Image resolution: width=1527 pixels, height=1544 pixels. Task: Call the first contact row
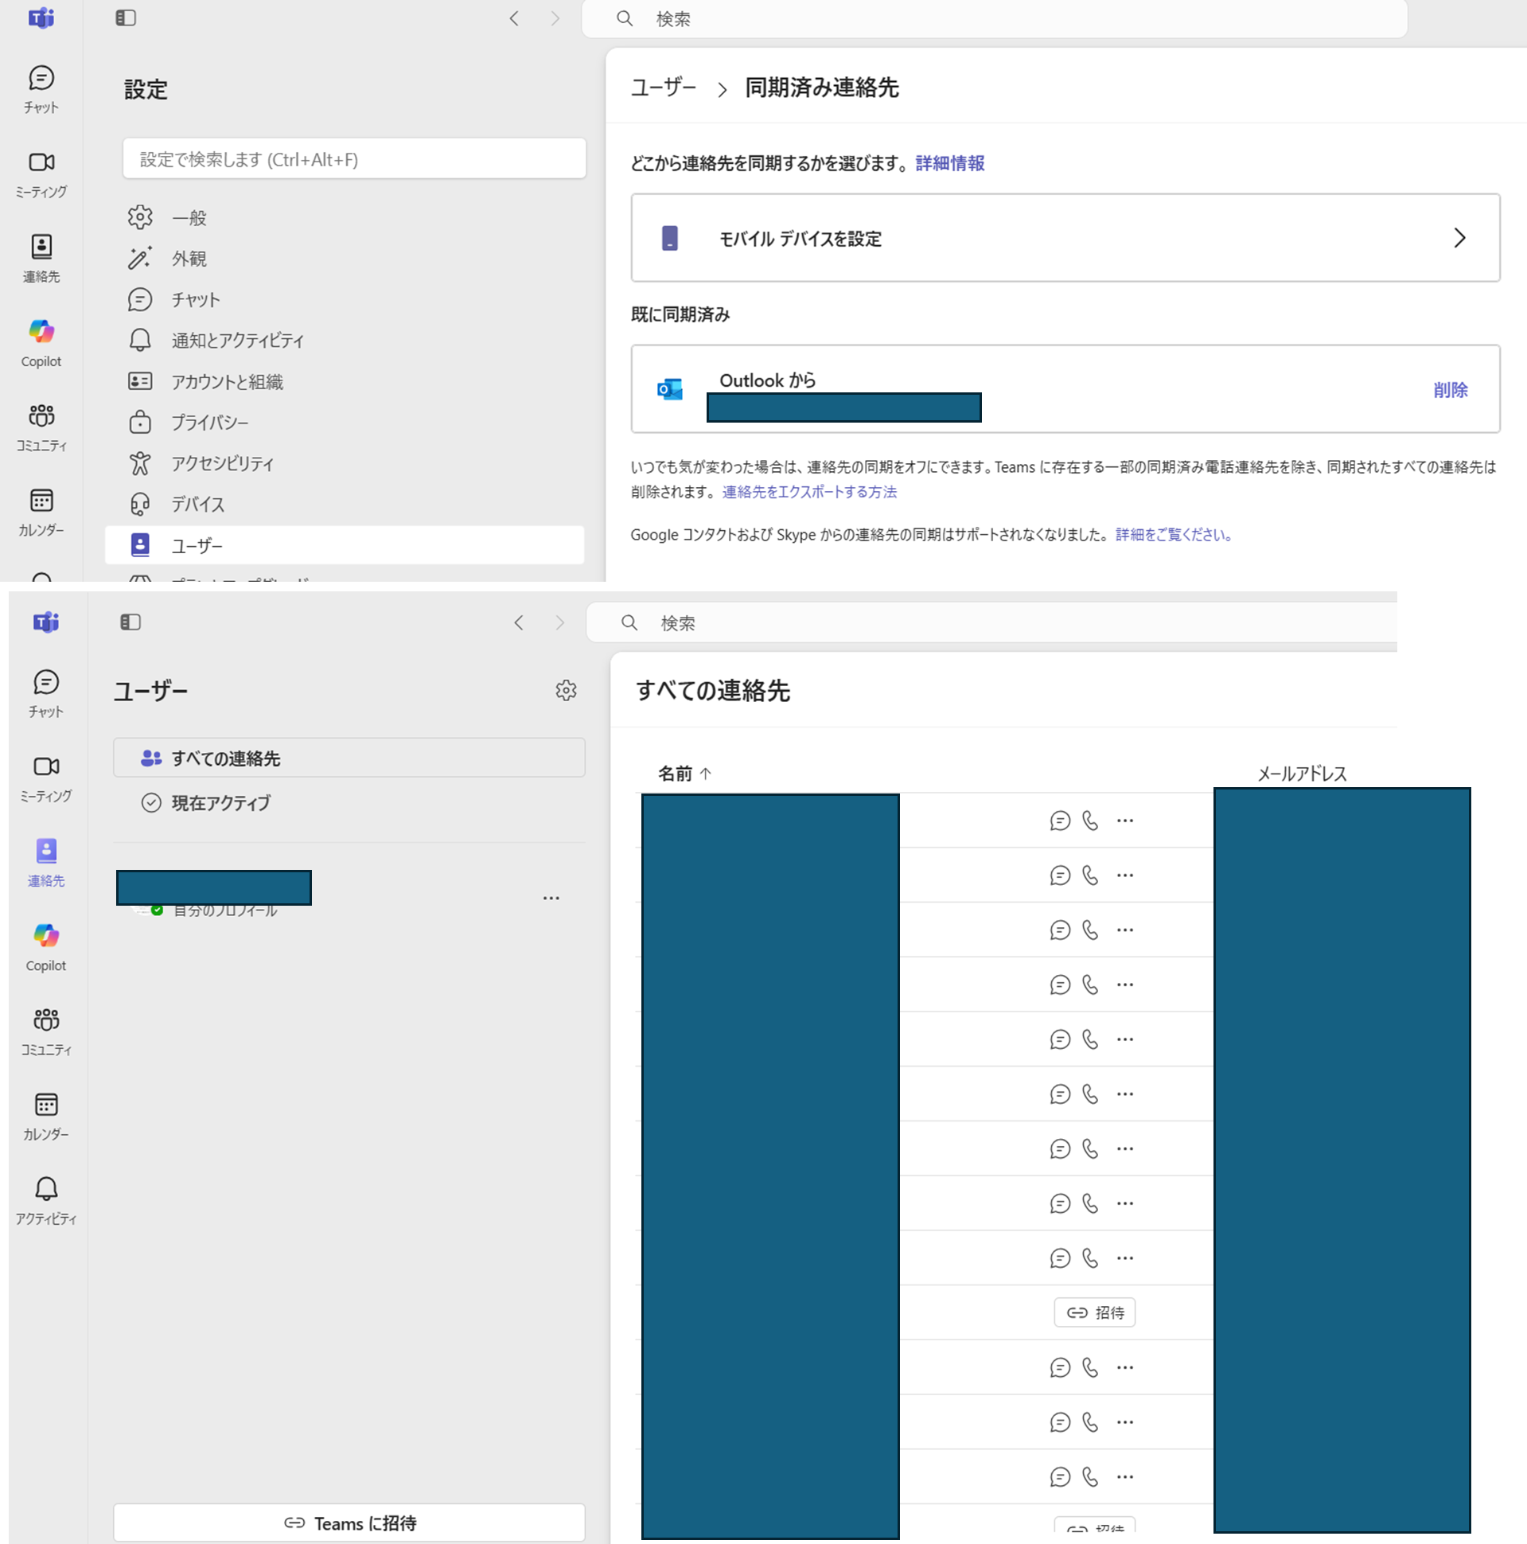coord(1090,821)
